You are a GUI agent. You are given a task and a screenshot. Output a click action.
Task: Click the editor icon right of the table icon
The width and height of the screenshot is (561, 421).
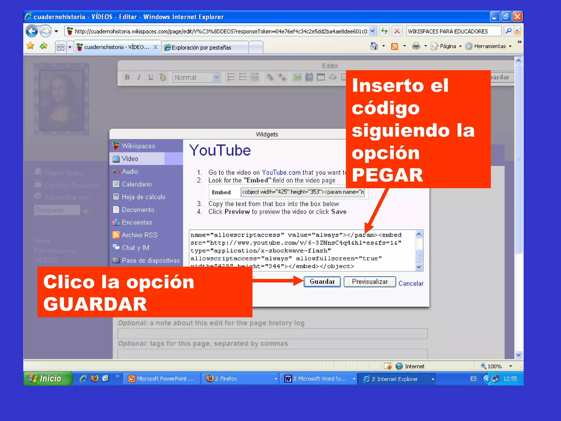[333, 77]
